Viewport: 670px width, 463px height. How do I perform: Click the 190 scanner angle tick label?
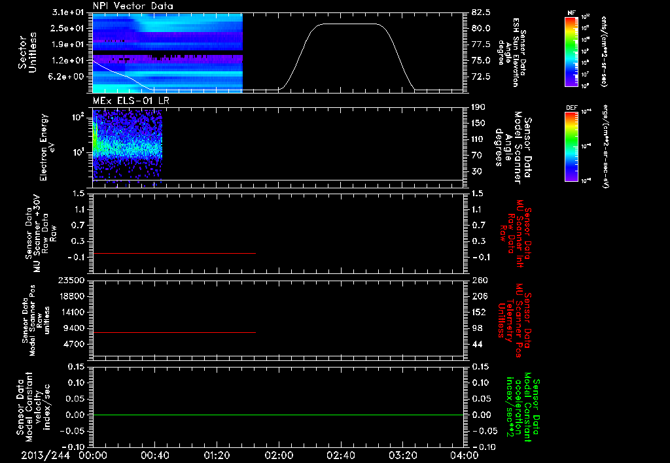click(478, 107)
